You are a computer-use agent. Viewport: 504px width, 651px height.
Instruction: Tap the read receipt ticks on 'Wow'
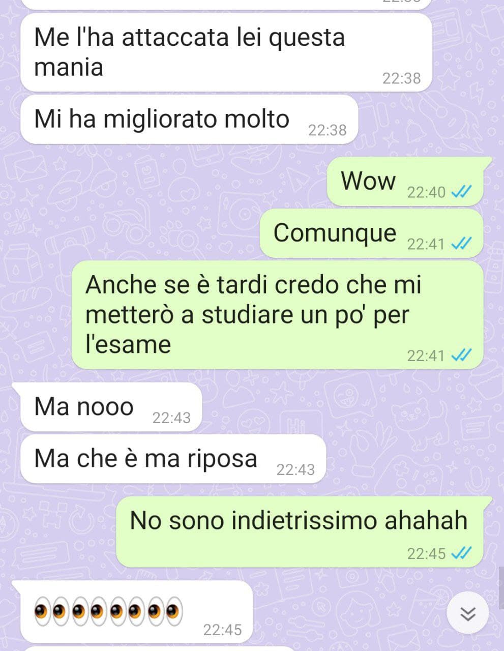pyautogui.click(x=462, y=192)
